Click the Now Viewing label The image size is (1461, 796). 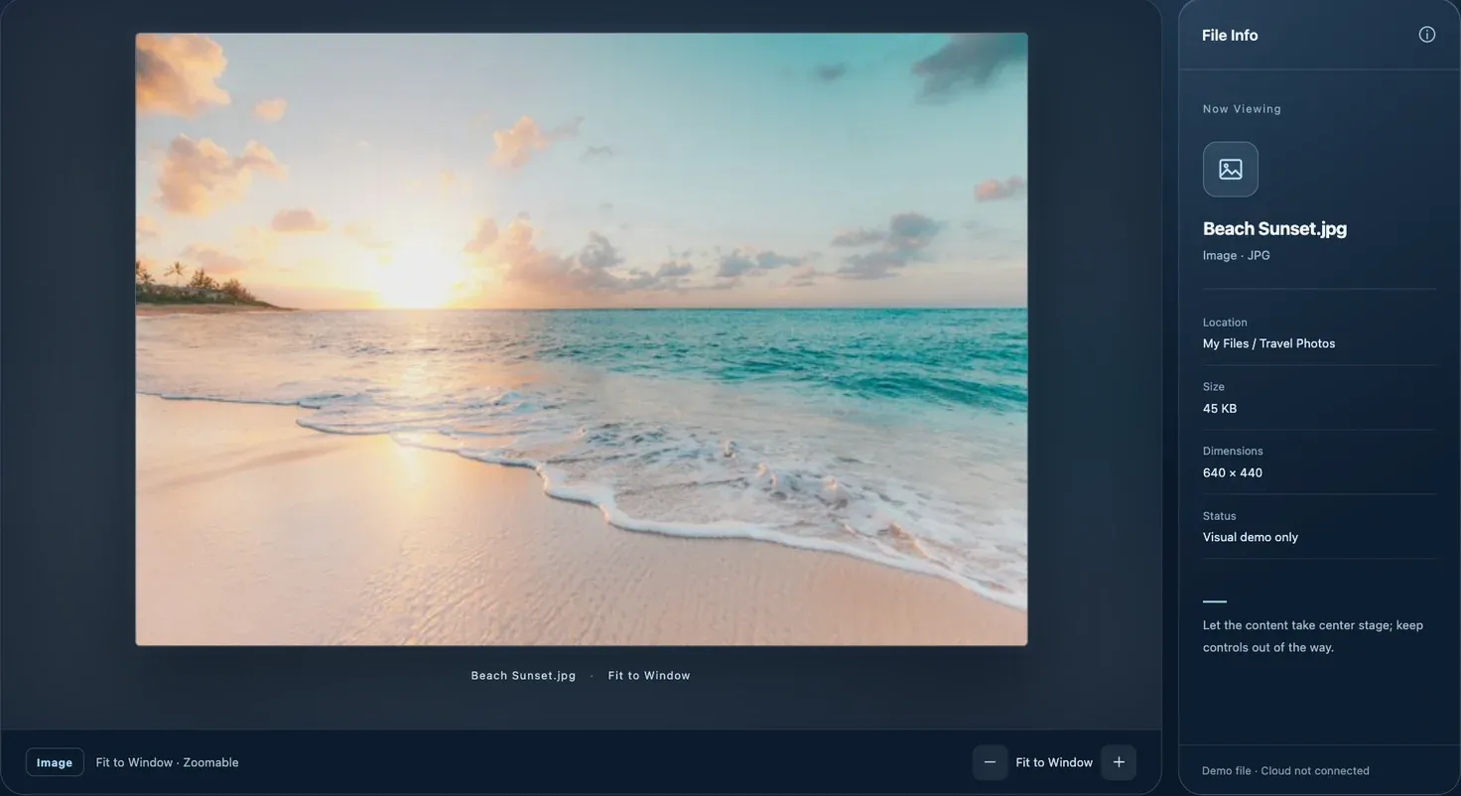coord(1242,109)
